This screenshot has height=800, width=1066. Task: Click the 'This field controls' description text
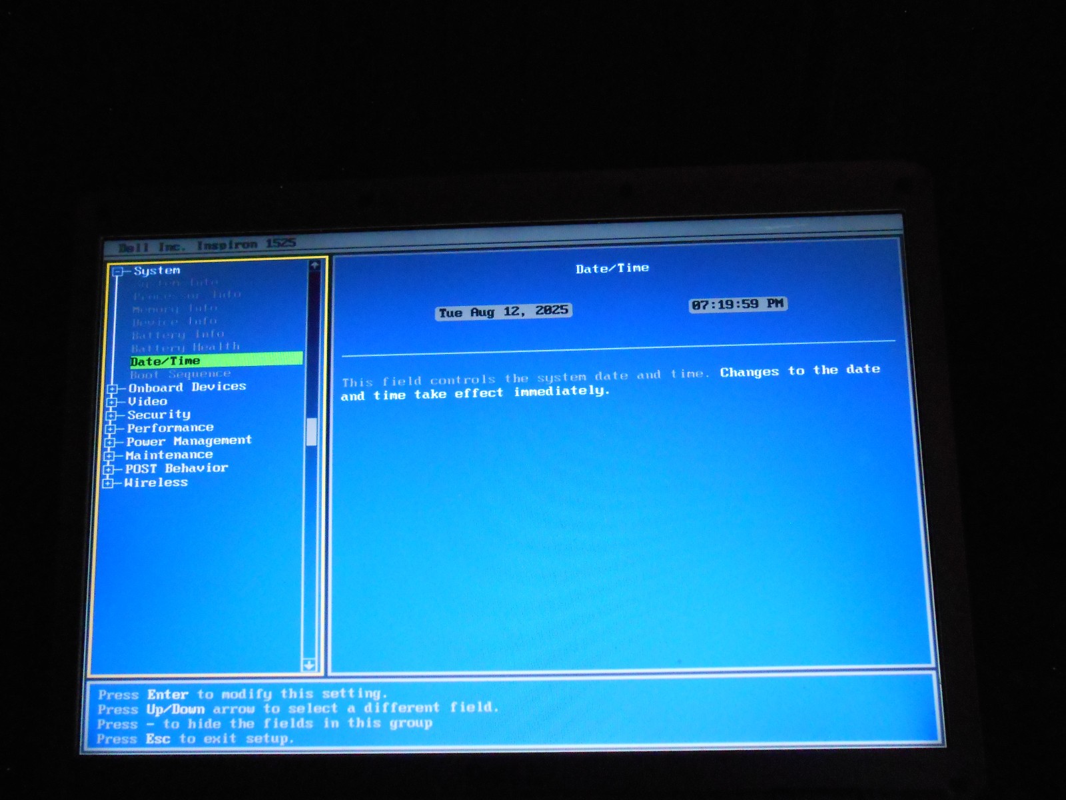610,382
